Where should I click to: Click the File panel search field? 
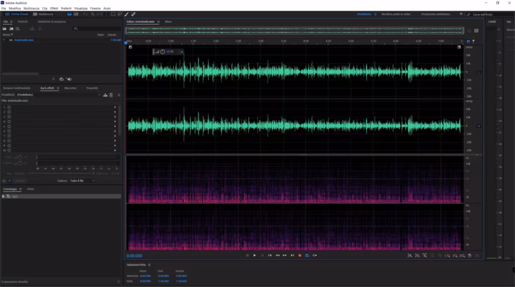[97, 29]
